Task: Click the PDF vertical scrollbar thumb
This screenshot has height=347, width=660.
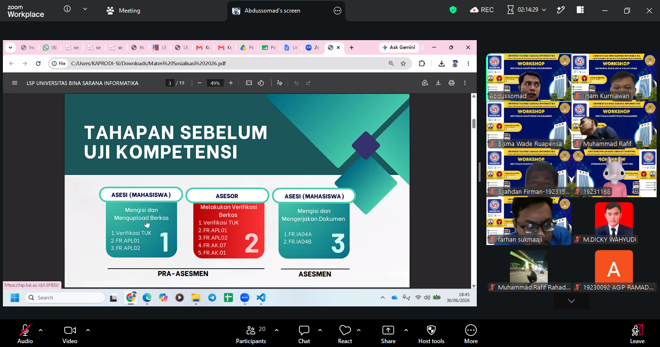Action: [x=474, y=123]
